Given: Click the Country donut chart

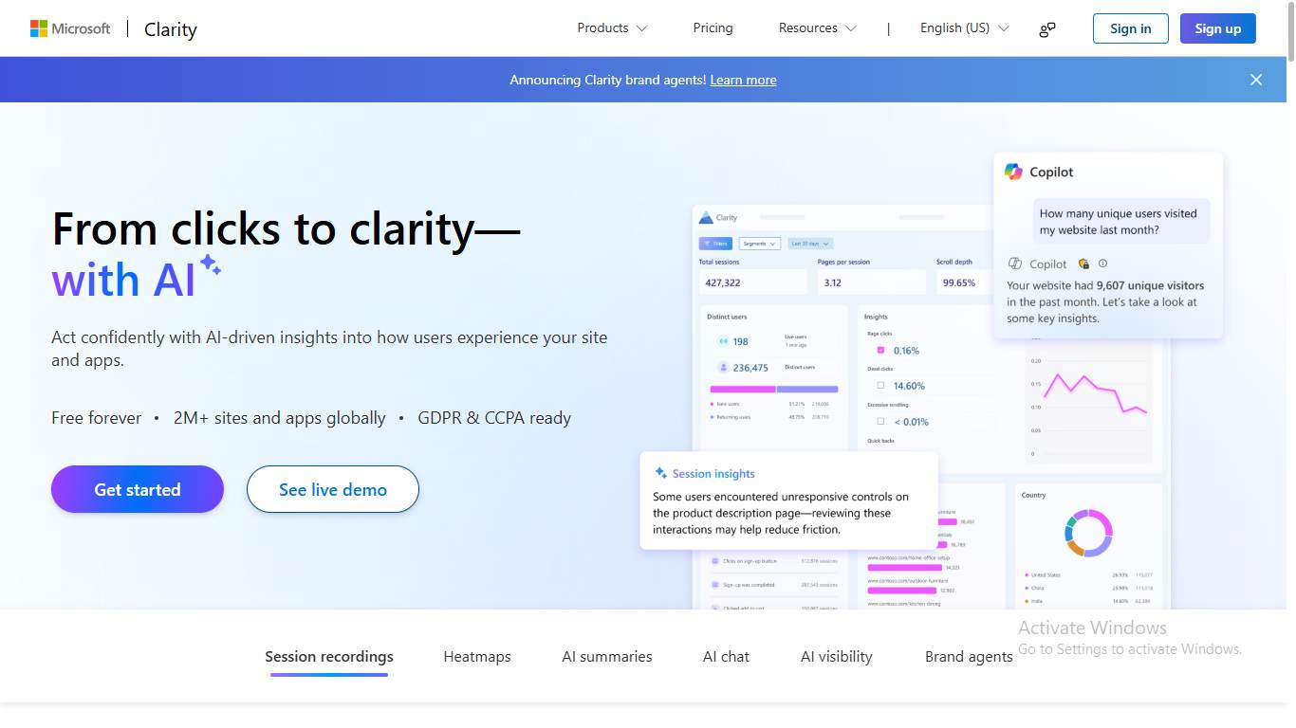Looking at the screenshot, I should (1088, 534).
